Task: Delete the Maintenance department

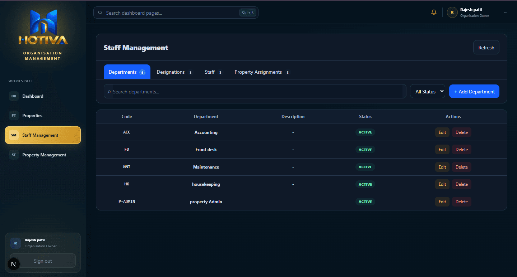Action: click(462, 167)
